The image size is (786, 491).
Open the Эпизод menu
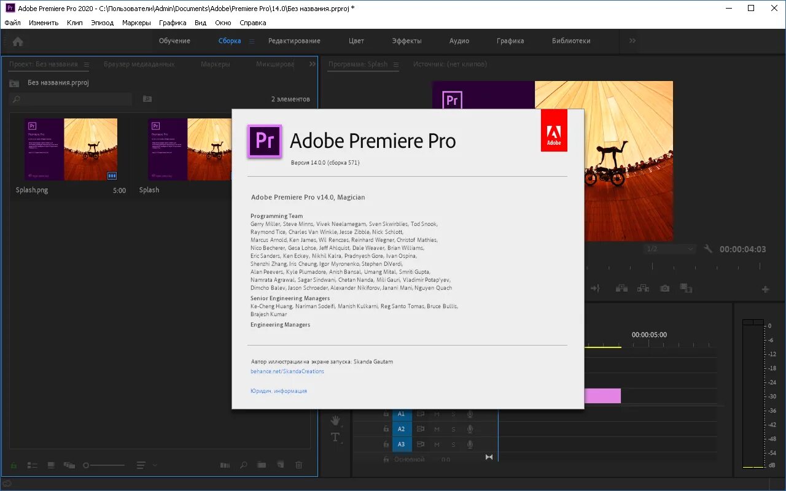pos(103,23)
